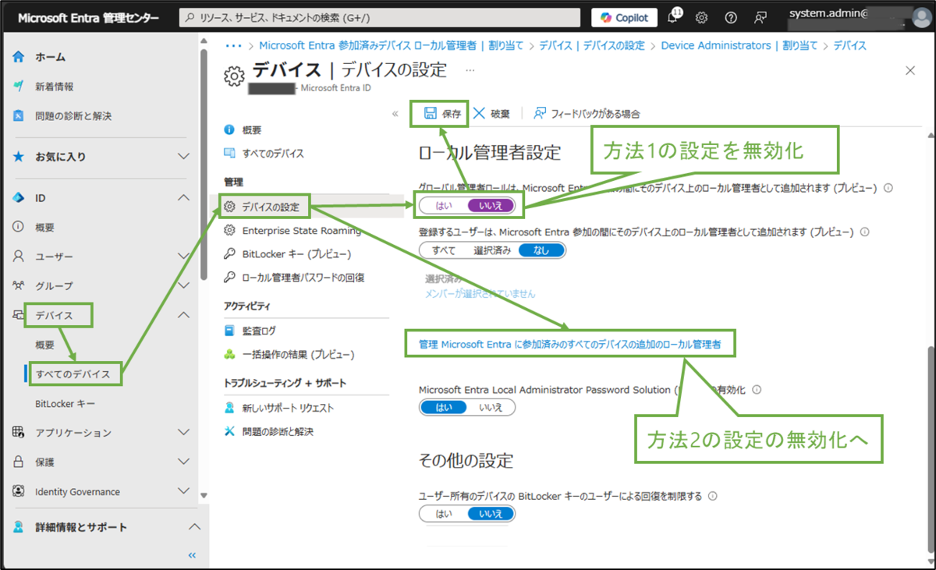Screen dimensions: 936x570
Task: Expand the アプリケーション chevron
Action: click(184, 432)
